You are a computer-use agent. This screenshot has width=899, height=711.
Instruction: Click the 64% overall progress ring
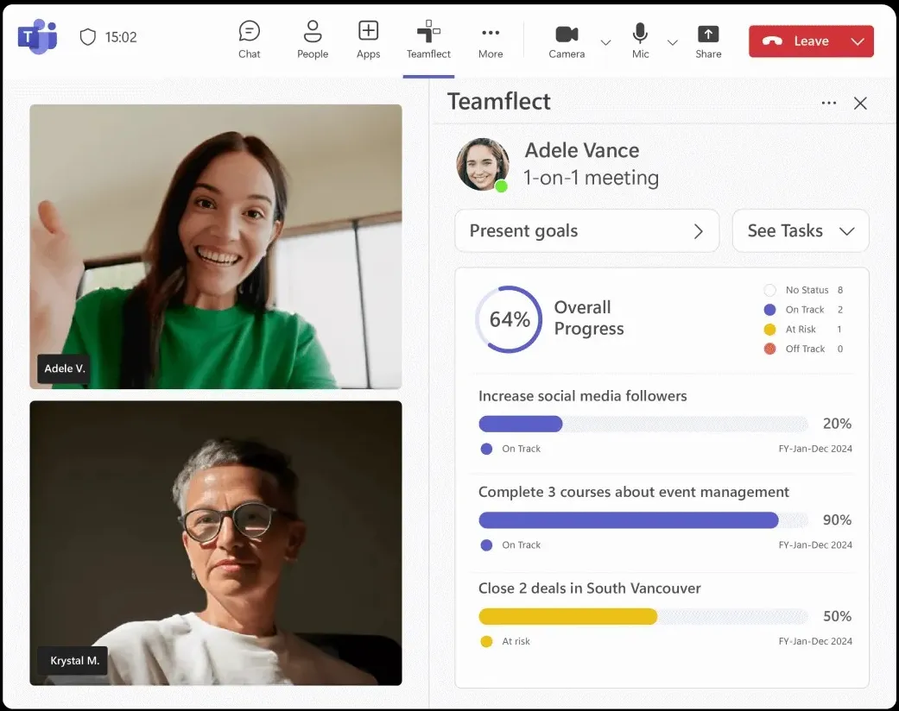510,319
